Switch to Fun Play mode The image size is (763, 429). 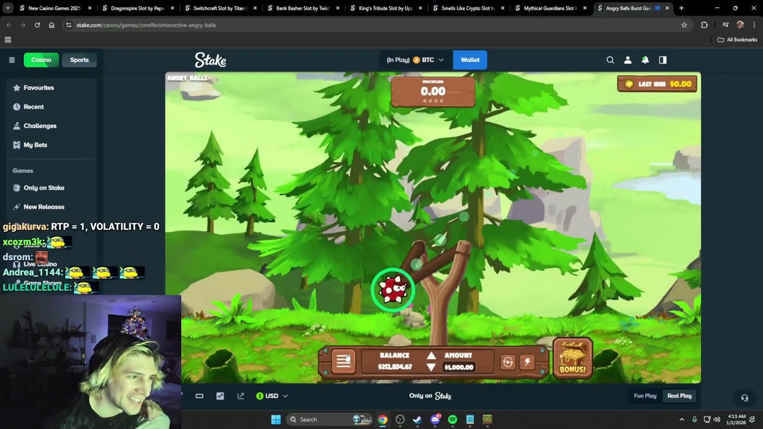tap(645, 396)
